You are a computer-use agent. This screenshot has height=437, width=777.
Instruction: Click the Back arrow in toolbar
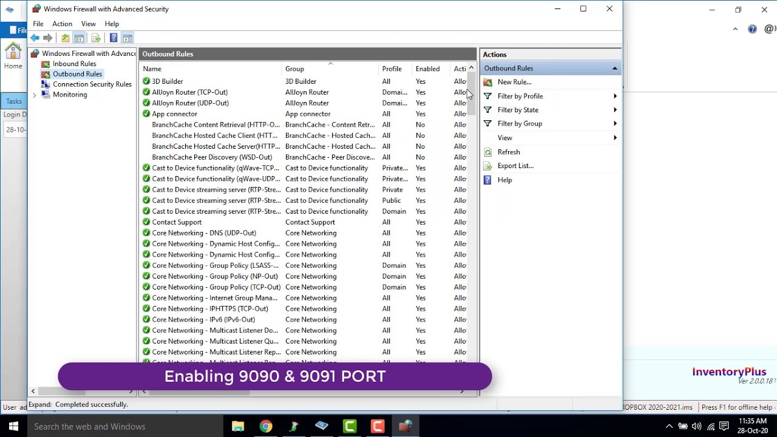click(35, 38)
